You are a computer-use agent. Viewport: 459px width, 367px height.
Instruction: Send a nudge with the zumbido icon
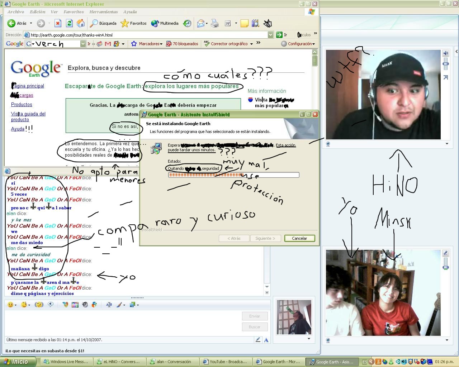coord(39,305)
